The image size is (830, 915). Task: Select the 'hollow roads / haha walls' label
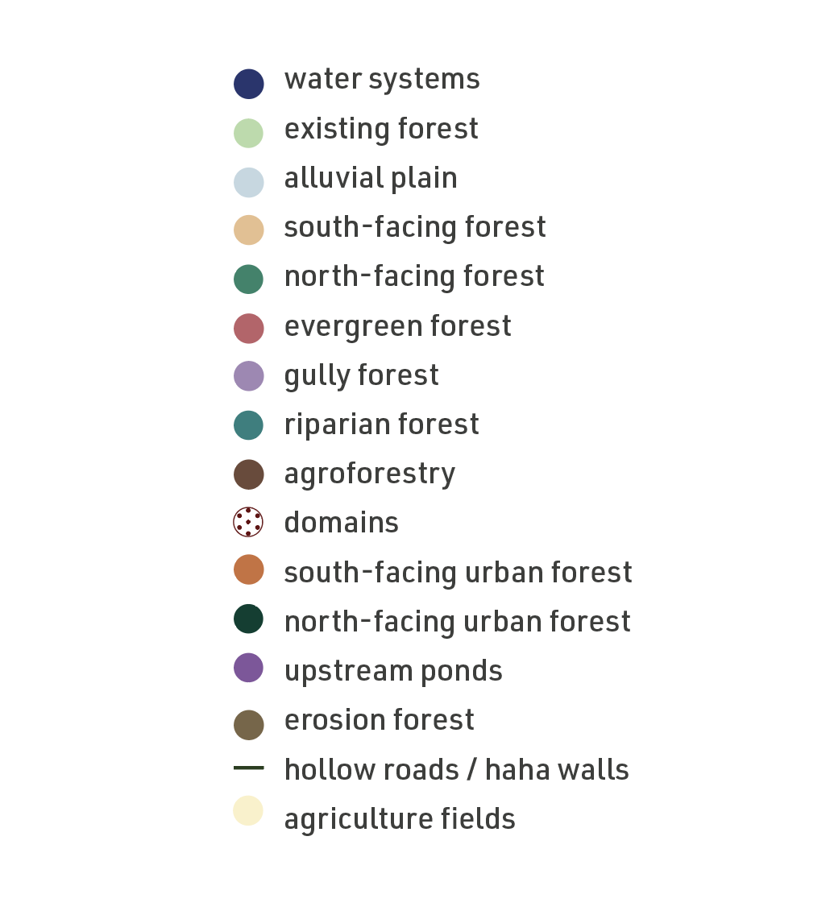(456, 770)
